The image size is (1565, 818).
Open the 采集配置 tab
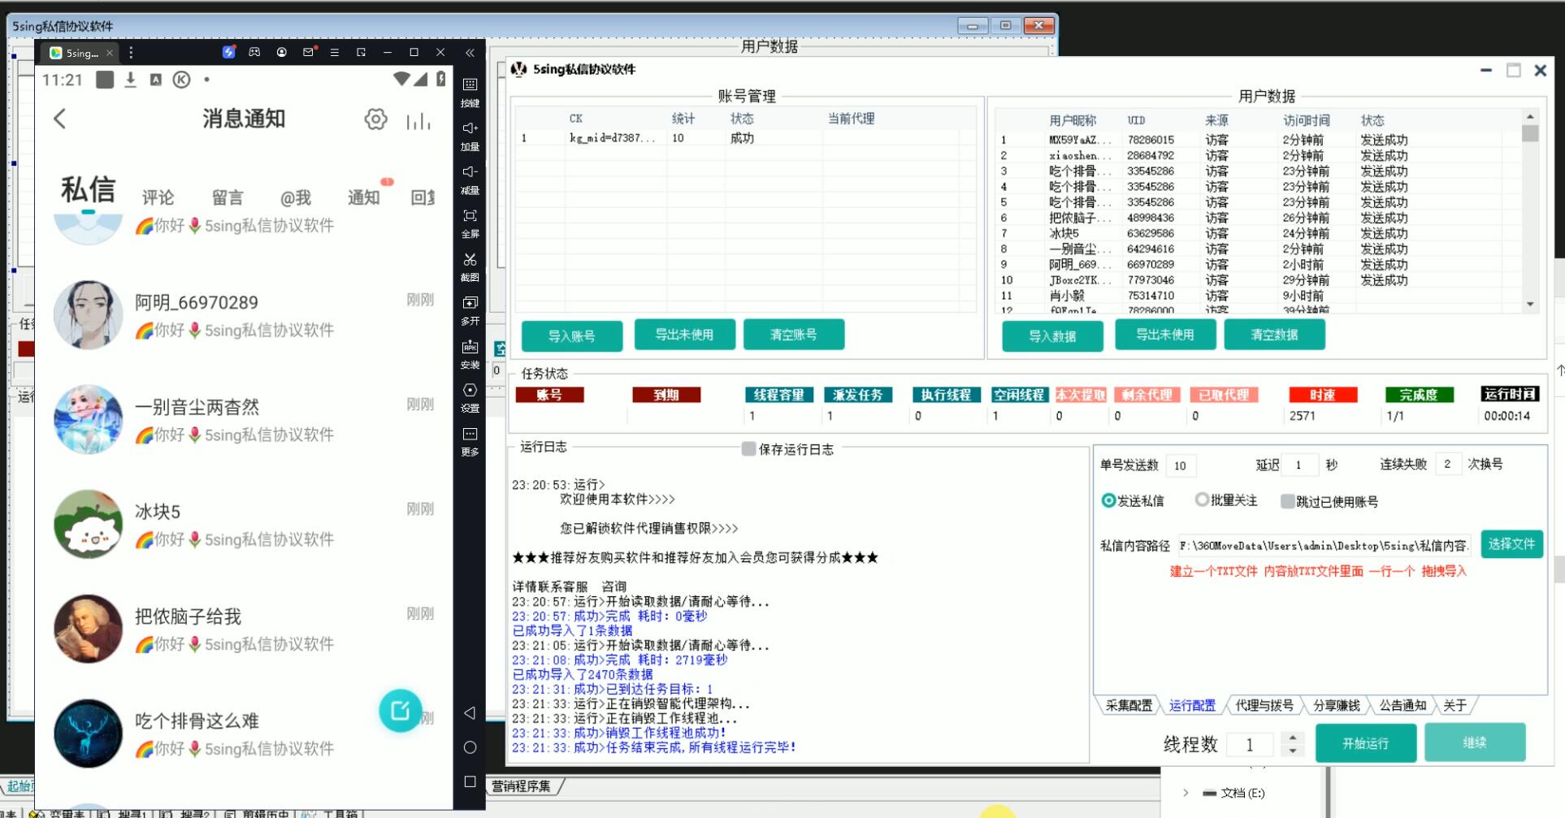1129,705
